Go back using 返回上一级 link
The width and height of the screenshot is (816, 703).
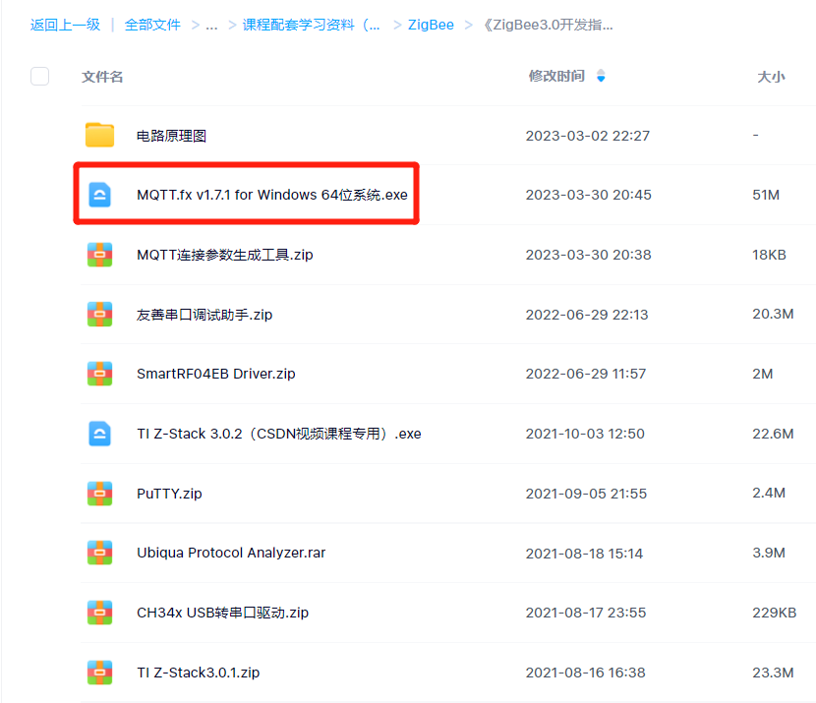click(65, 25)
